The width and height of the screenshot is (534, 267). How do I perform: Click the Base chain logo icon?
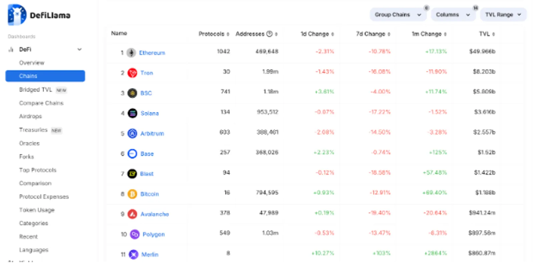pos(132,154)
